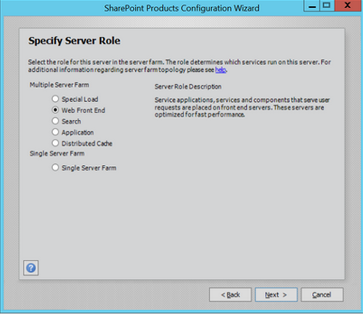Open the help link in the description
The width and height of the screenshot is (363, 314).
[220, 70]
